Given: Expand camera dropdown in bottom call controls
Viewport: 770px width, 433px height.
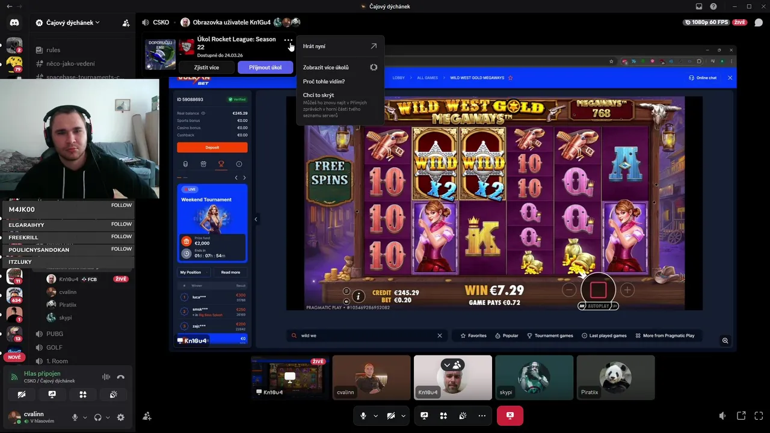Looking at the screenshot, I should [x=403, y=416].
